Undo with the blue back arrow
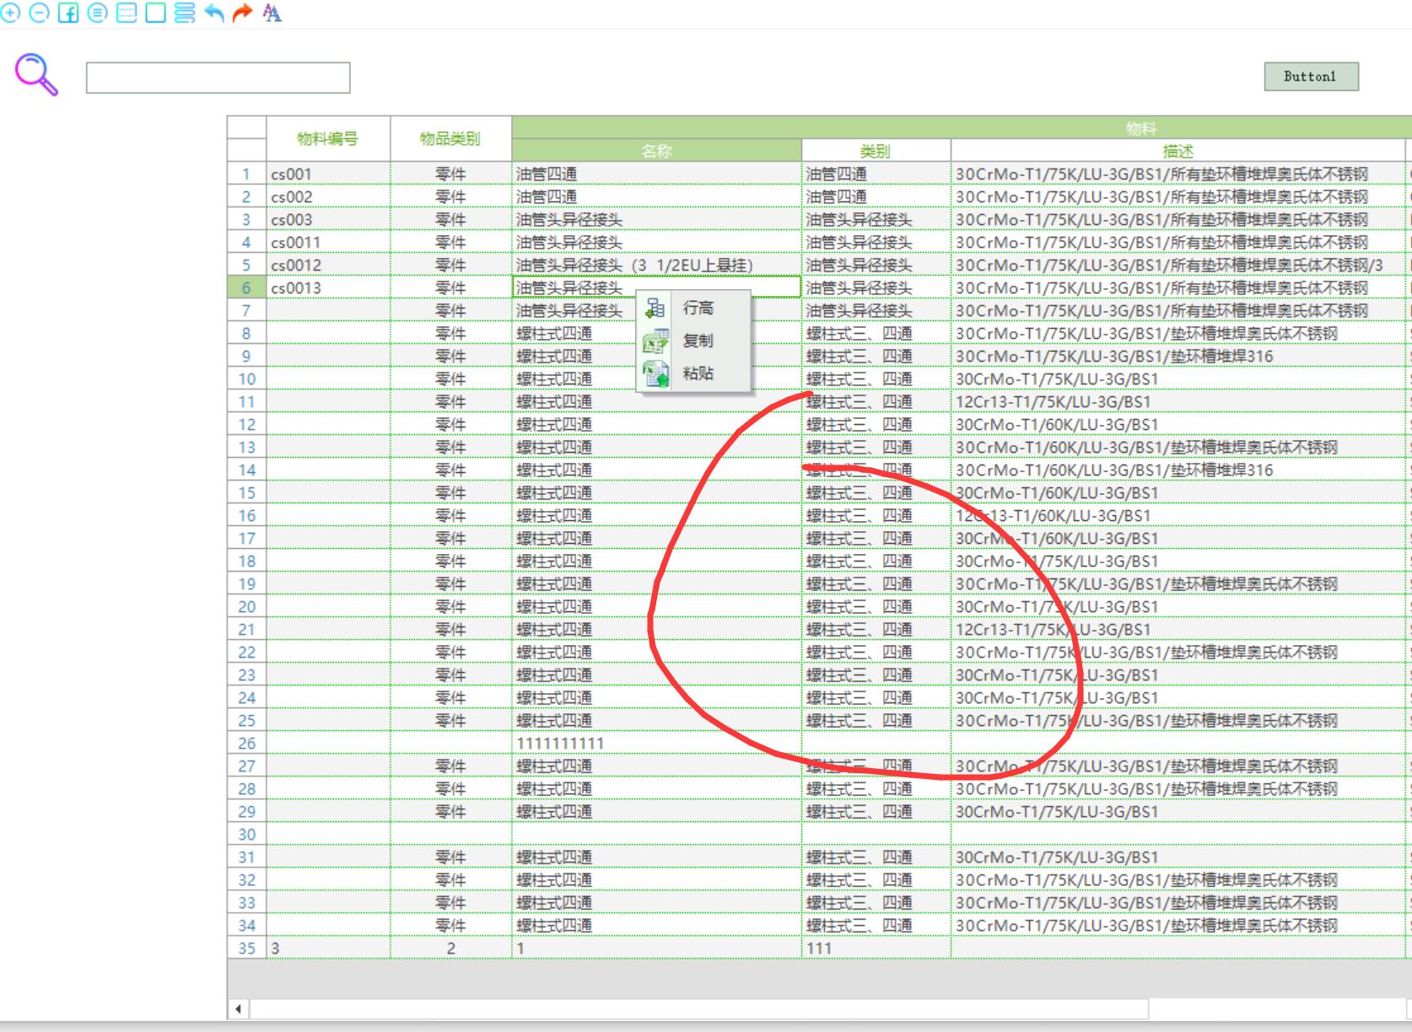The image size is (1412, 1032). point(214,13)
